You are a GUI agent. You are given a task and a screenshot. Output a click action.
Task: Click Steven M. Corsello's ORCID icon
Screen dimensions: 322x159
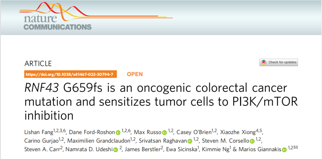[x=252, y=141]
